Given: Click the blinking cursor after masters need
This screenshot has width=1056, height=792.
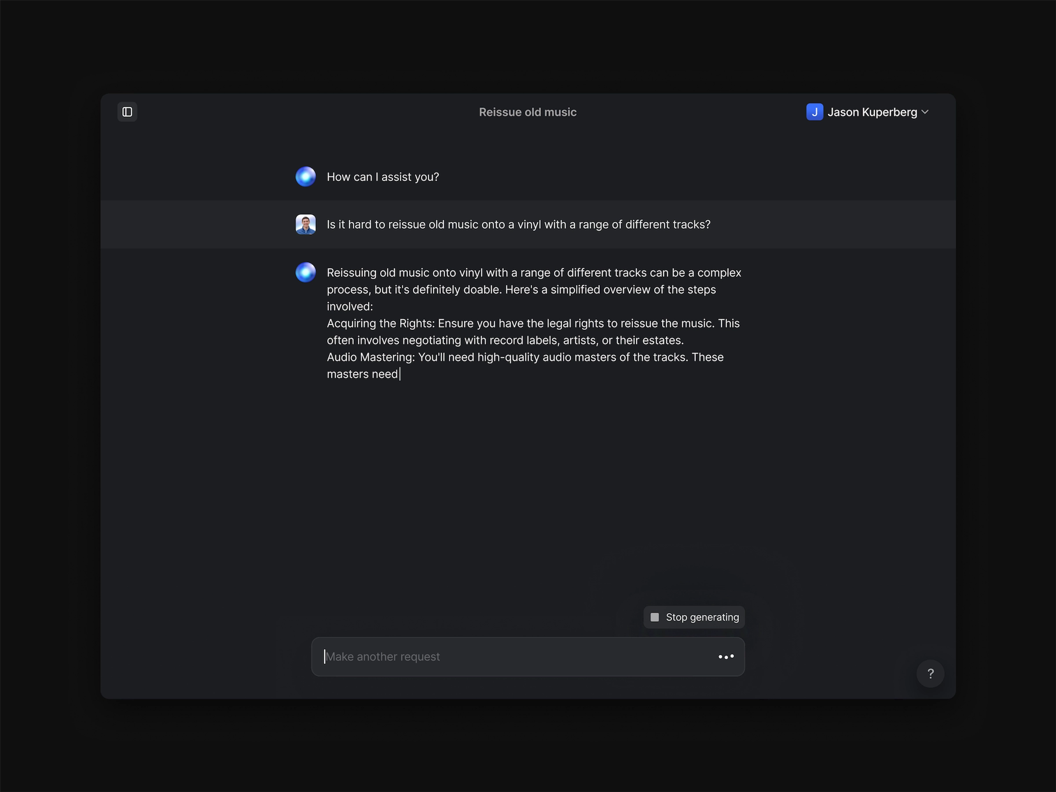Looking at the screenshot, I should tap(400, 374).
